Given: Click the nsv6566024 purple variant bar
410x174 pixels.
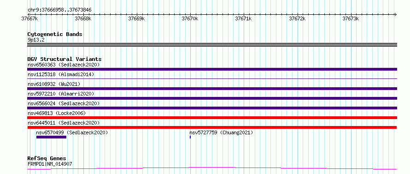Looking at the screenshot, I should click(212, 108).
